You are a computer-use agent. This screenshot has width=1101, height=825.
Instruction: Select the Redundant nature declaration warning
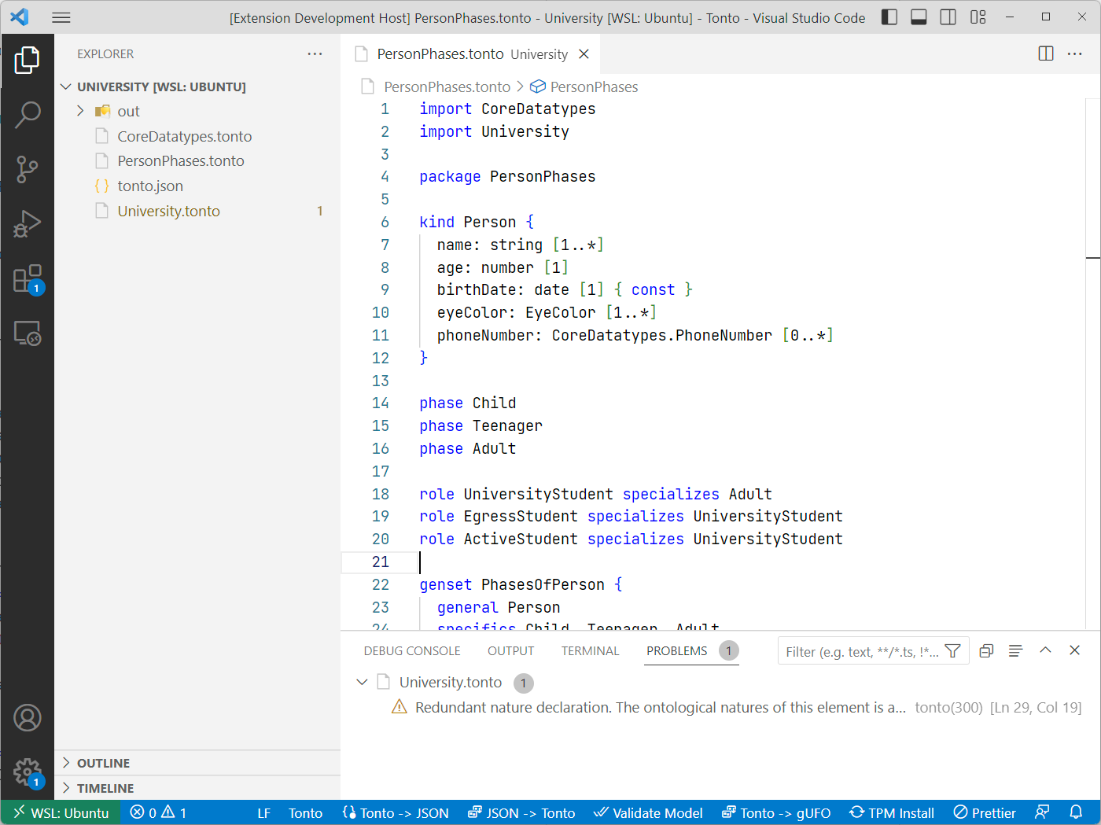(x=661, y=707)
